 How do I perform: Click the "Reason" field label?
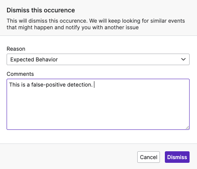pos(16,49)
